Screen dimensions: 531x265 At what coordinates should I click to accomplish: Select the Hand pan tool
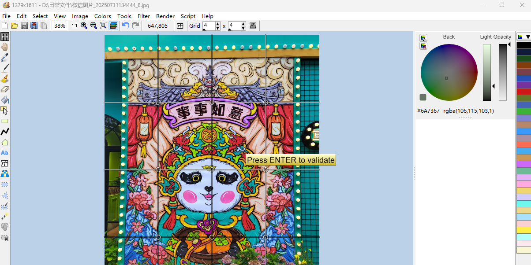(5, 47)
